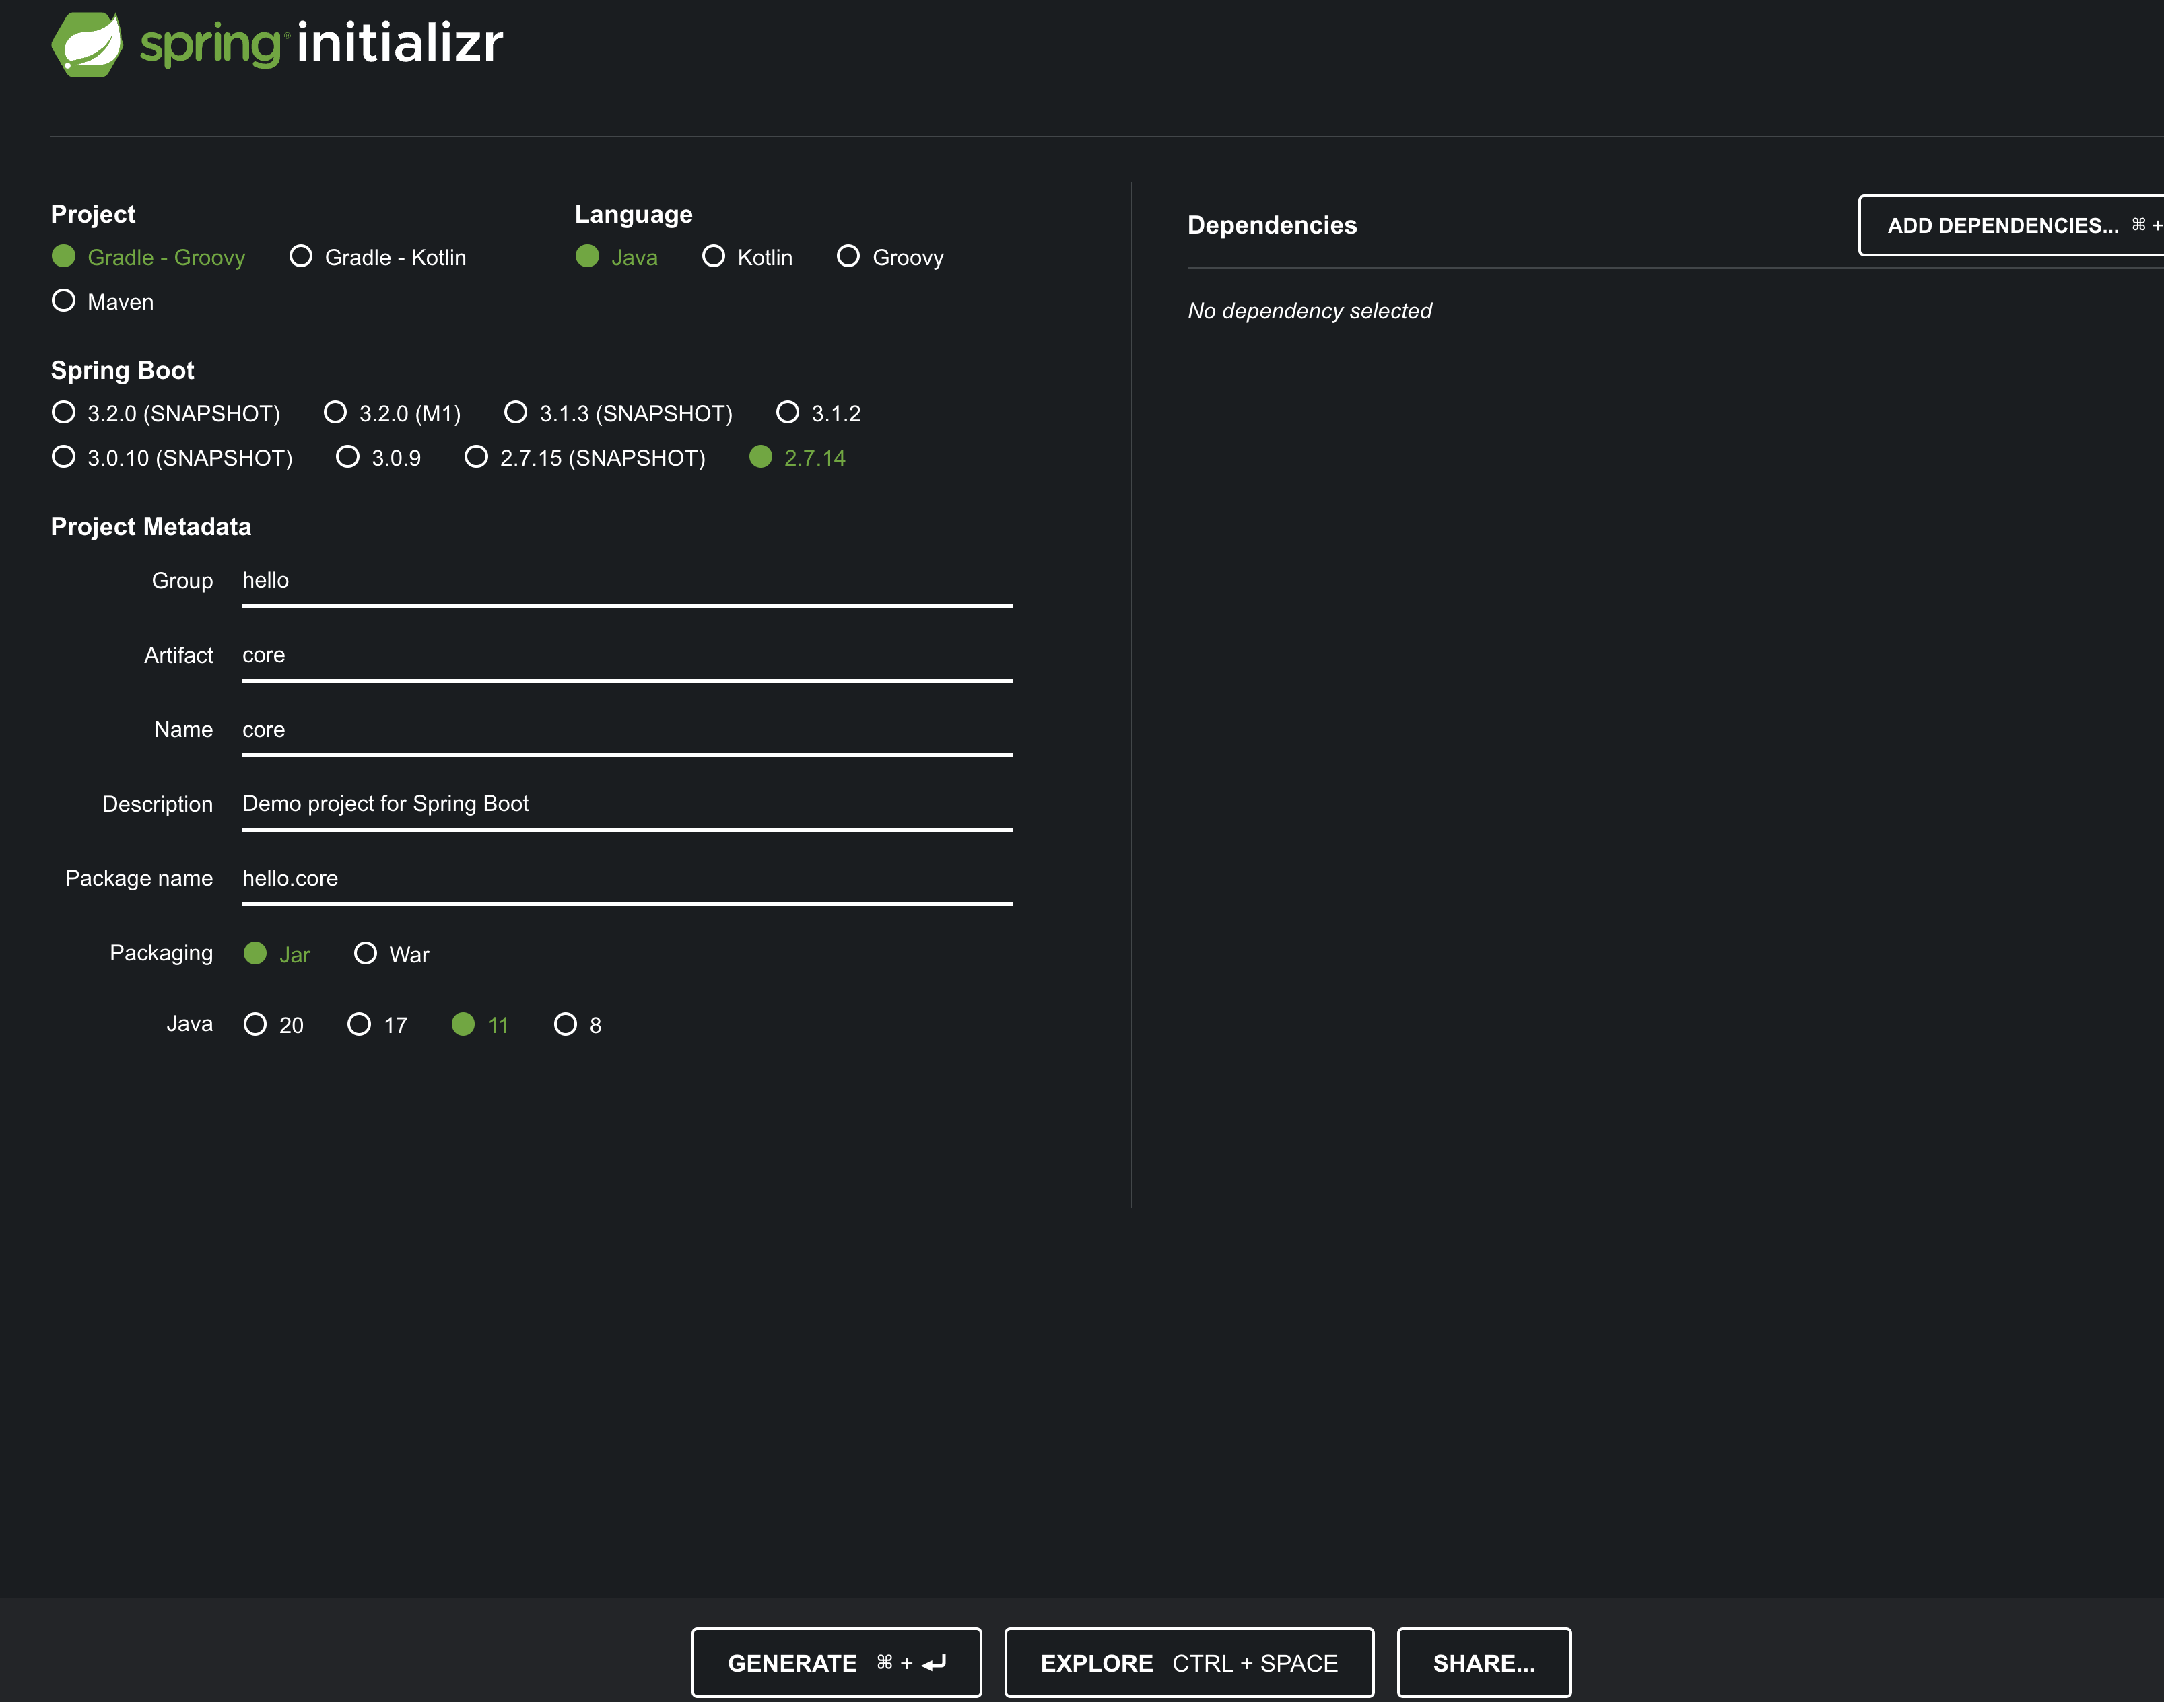Image resolution: width=2164 pixels, height=1702 pixels.
Task: Click the Spring leaf logo icon
Action: coord(87,44)
